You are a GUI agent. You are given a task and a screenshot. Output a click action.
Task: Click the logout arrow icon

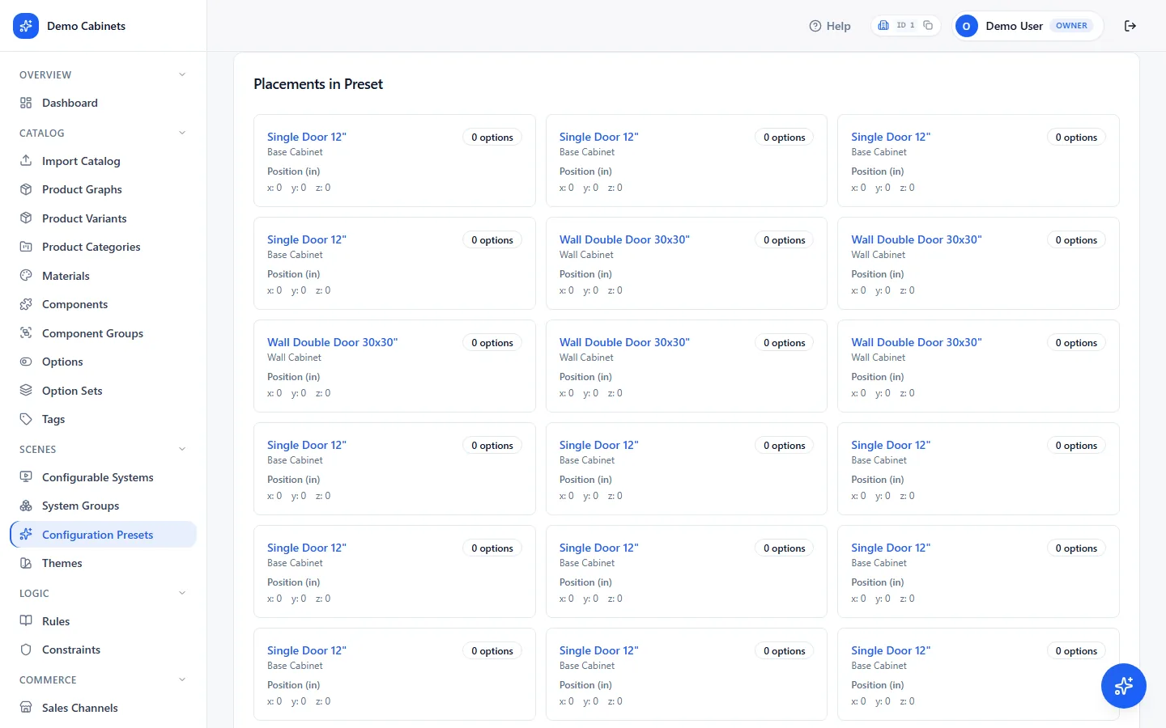[1130, 26]
